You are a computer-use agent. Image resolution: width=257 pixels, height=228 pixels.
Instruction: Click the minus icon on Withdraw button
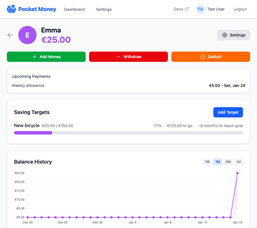[118, 57]
